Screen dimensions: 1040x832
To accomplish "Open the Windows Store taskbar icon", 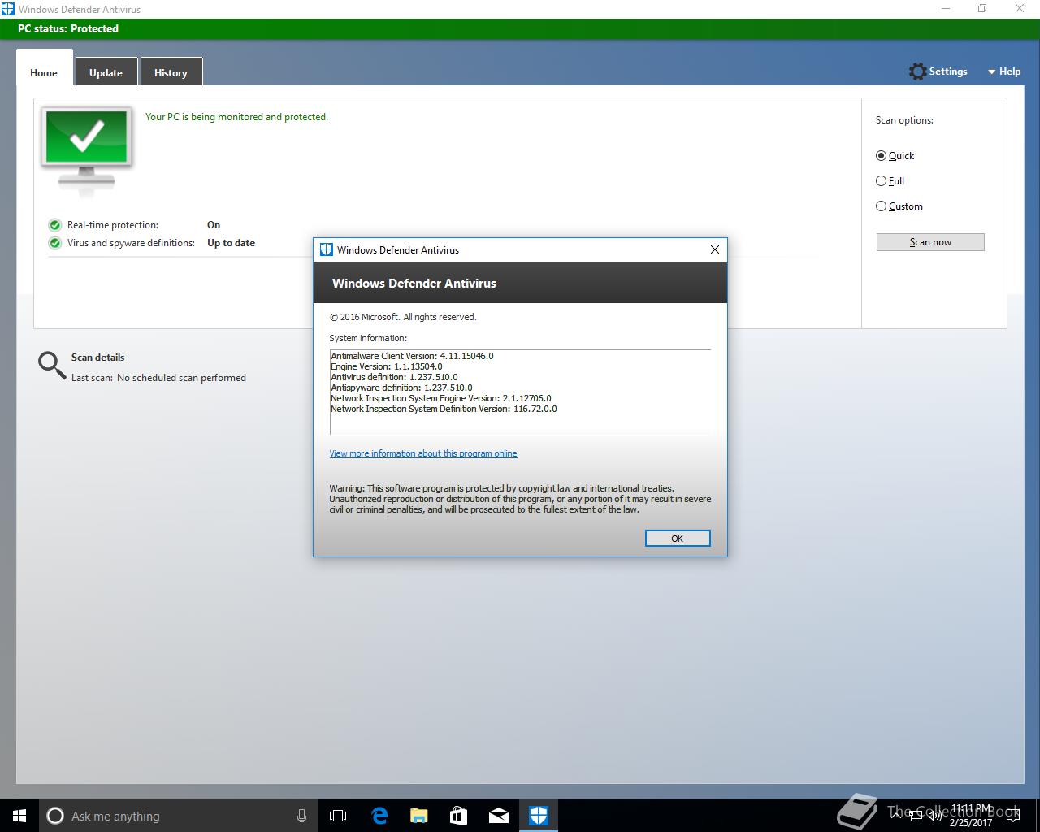I will pyautogui.click(x=458, y=816).
